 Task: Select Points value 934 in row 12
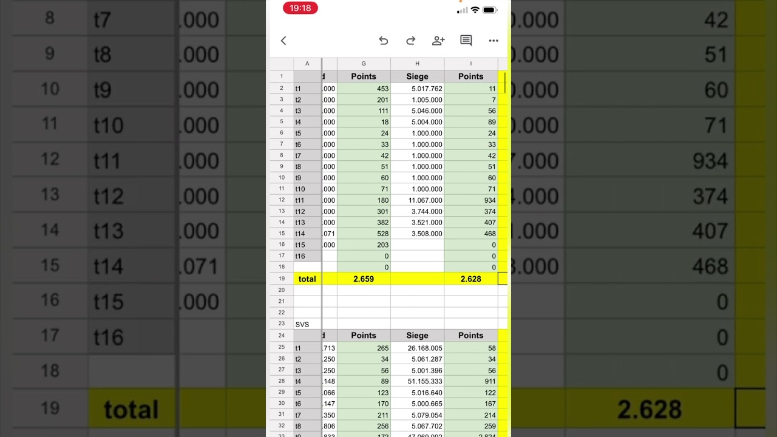[471, 200]
